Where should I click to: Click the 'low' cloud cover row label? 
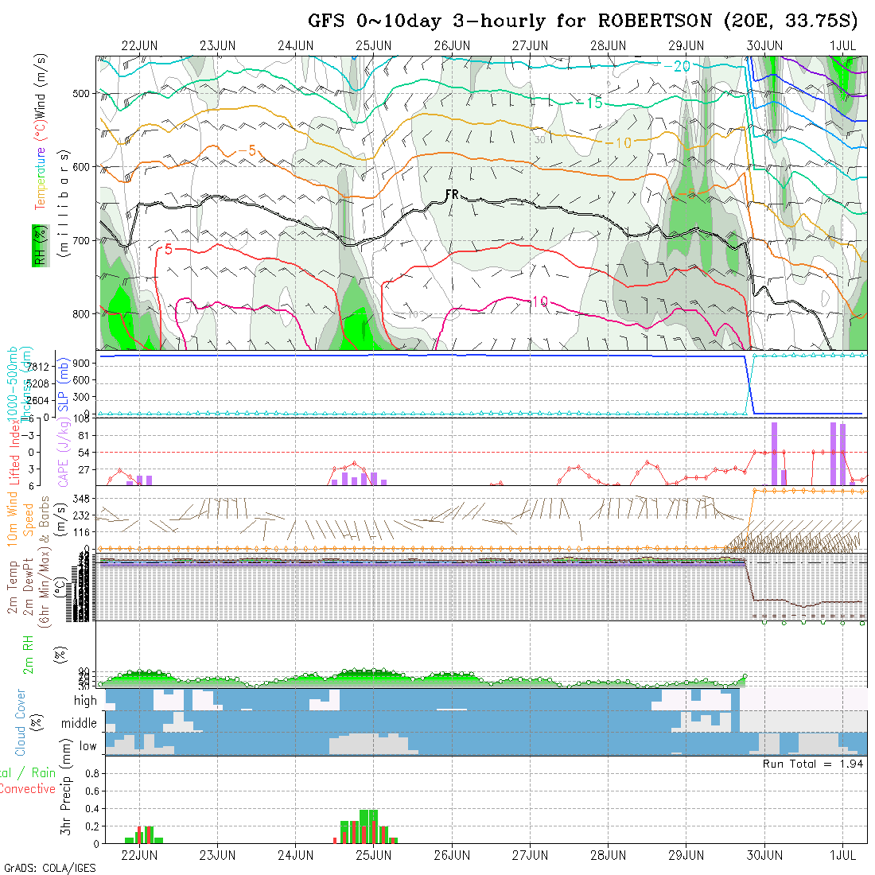[x=87, y=746]
